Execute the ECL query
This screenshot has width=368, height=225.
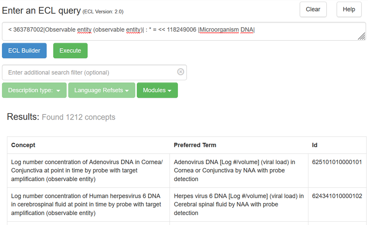[70, 51]
